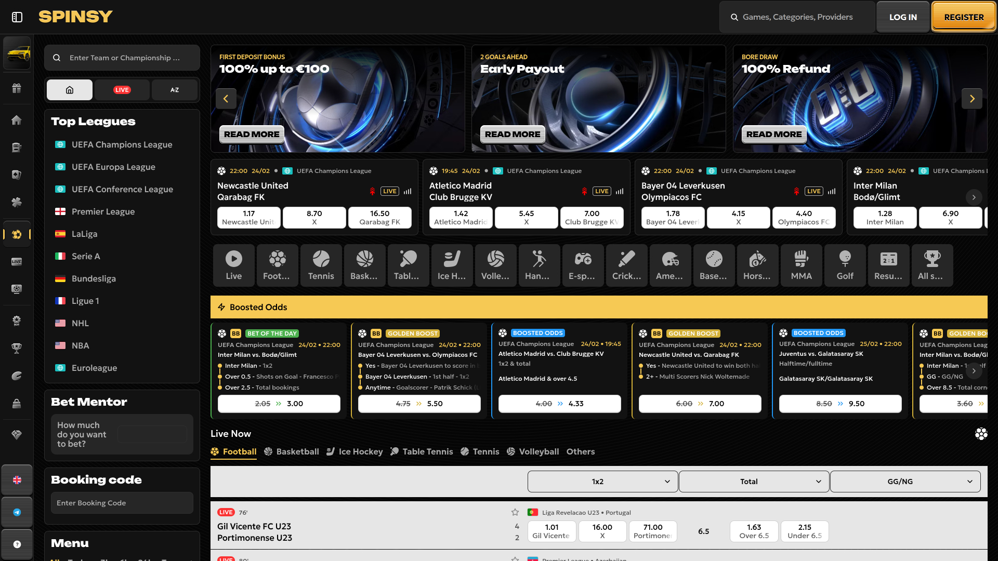Toggle the AZ listing filter

[175, 89]
